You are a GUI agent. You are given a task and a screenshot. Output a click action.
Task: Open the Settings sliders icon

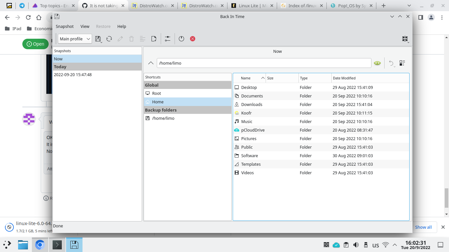pos(168,39)
